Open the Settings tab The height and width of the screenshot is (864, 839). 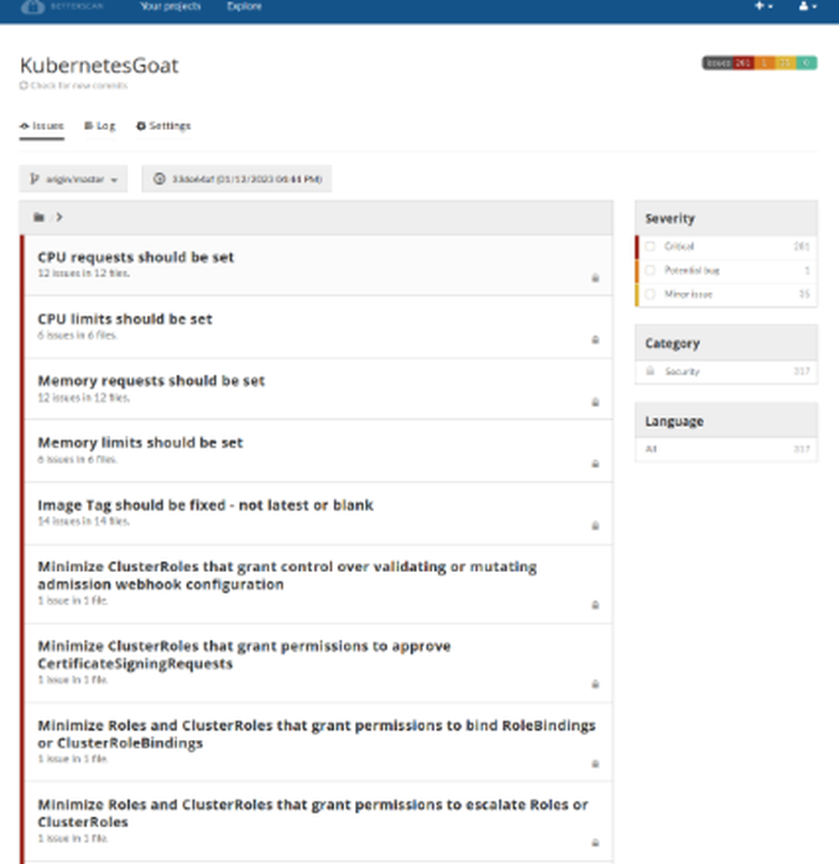pos(164,126)
